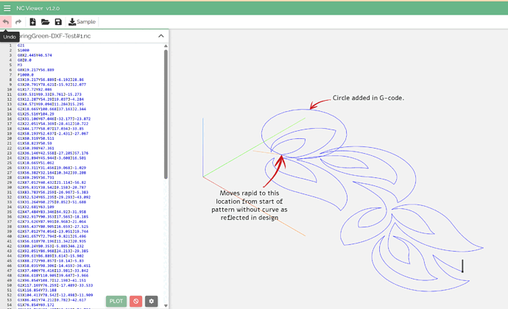Collapse the G-code editor panel chevron

[160, 36]
